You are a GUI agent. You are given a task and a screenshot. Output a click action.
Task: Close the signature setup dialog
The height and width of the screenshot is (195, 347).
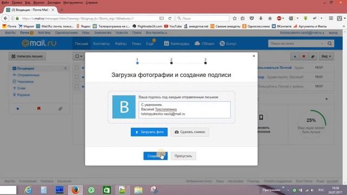[x=254, y=56]
